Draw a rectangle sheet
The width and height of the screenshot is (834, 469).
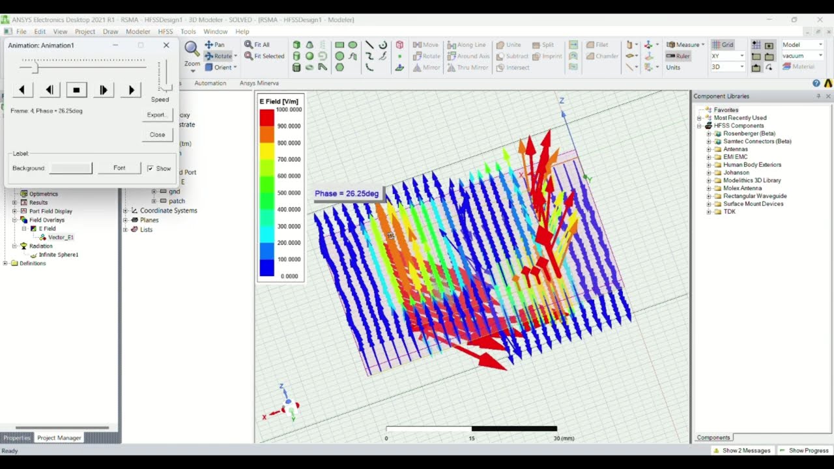(339, 45)
